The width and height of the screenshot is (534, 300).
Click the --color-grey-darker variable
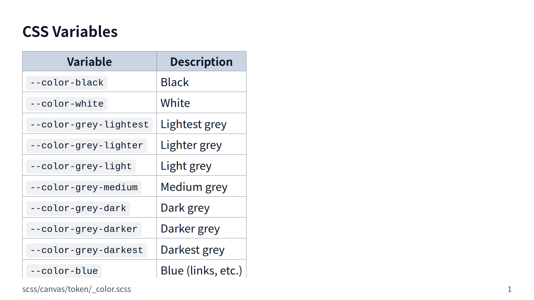click(x=84, y=229)
